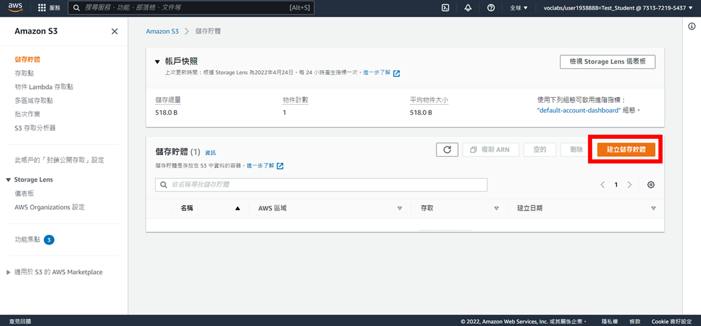This screenshot has height=326, width=701.
Task: Click 條款 in the footer
Action: click(635, 322)
